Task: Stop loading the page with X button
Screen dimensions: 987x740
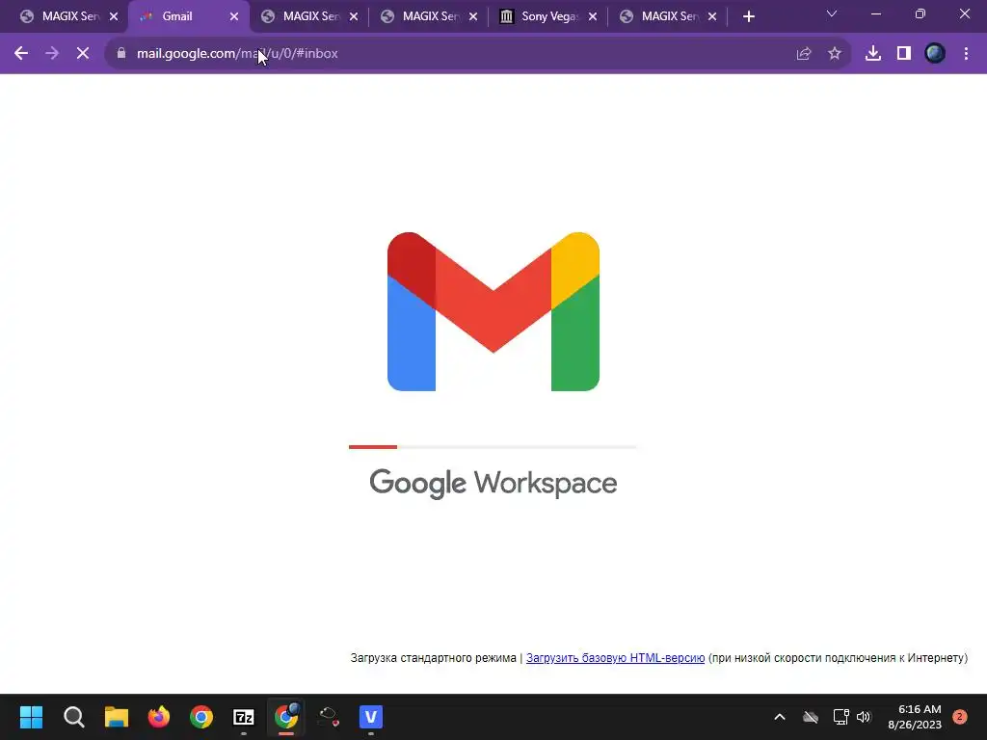Action: [83, 54]
